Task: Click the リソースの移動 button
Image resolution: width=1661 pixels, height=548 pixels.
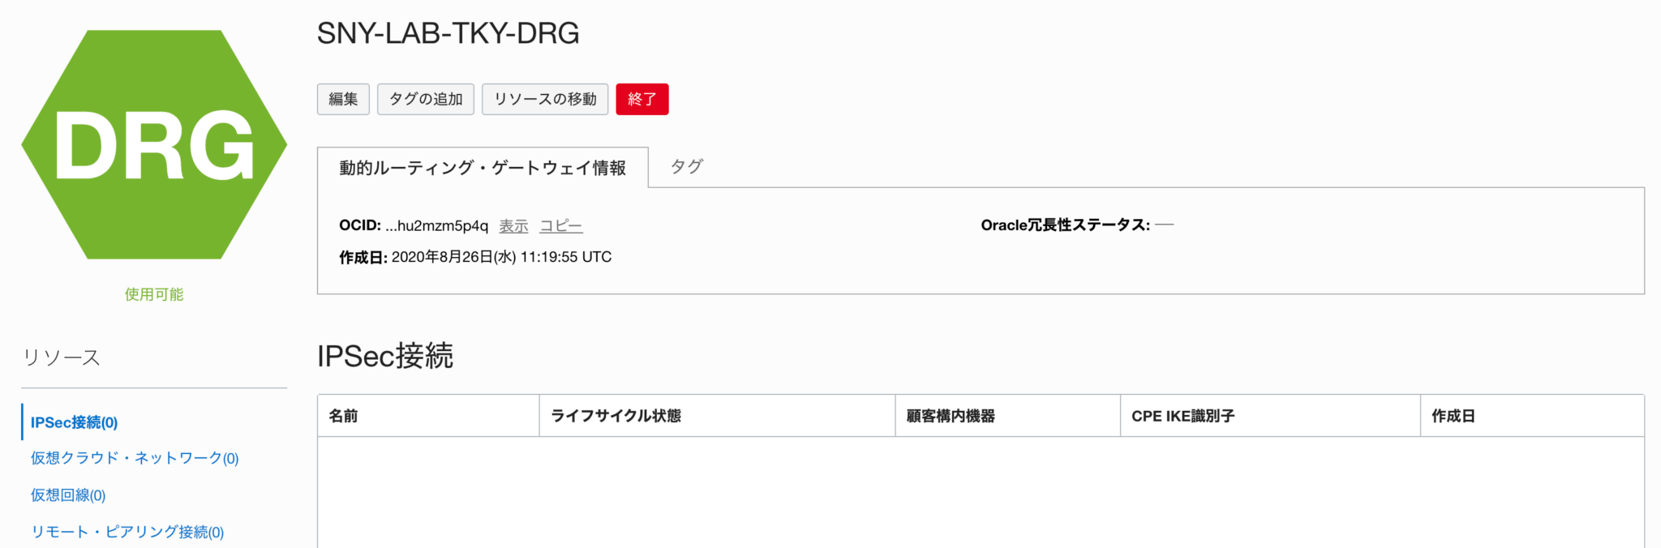Action: (544, 98)
